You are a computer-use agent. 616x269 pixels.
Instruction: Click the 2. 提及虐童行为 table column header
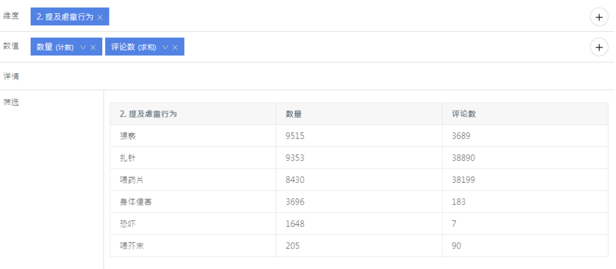pos(148,114)
